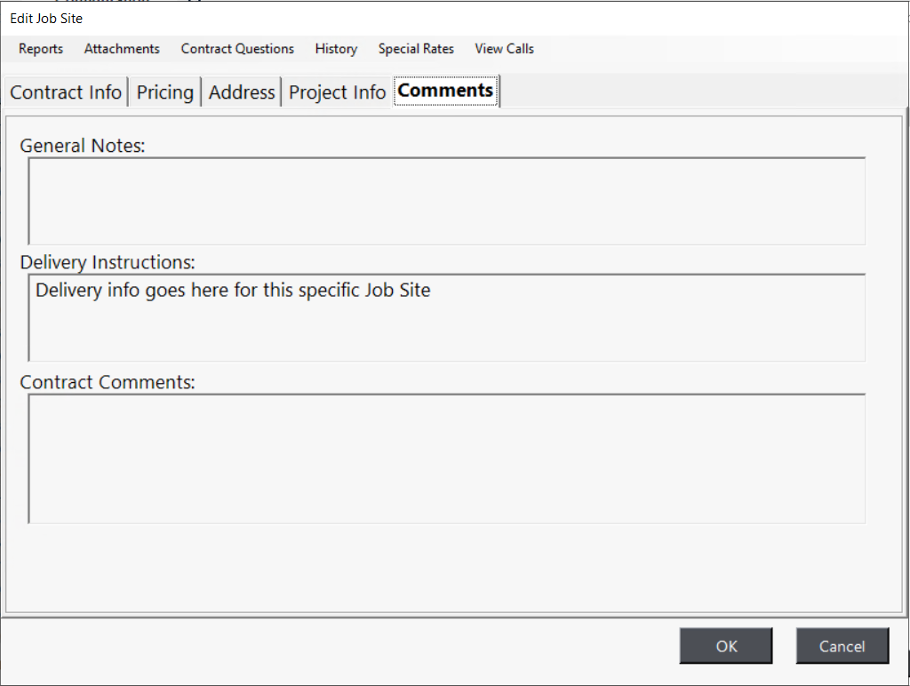The image size is (910, 686).
Task: Open the Reports menu
Action: 41,49
